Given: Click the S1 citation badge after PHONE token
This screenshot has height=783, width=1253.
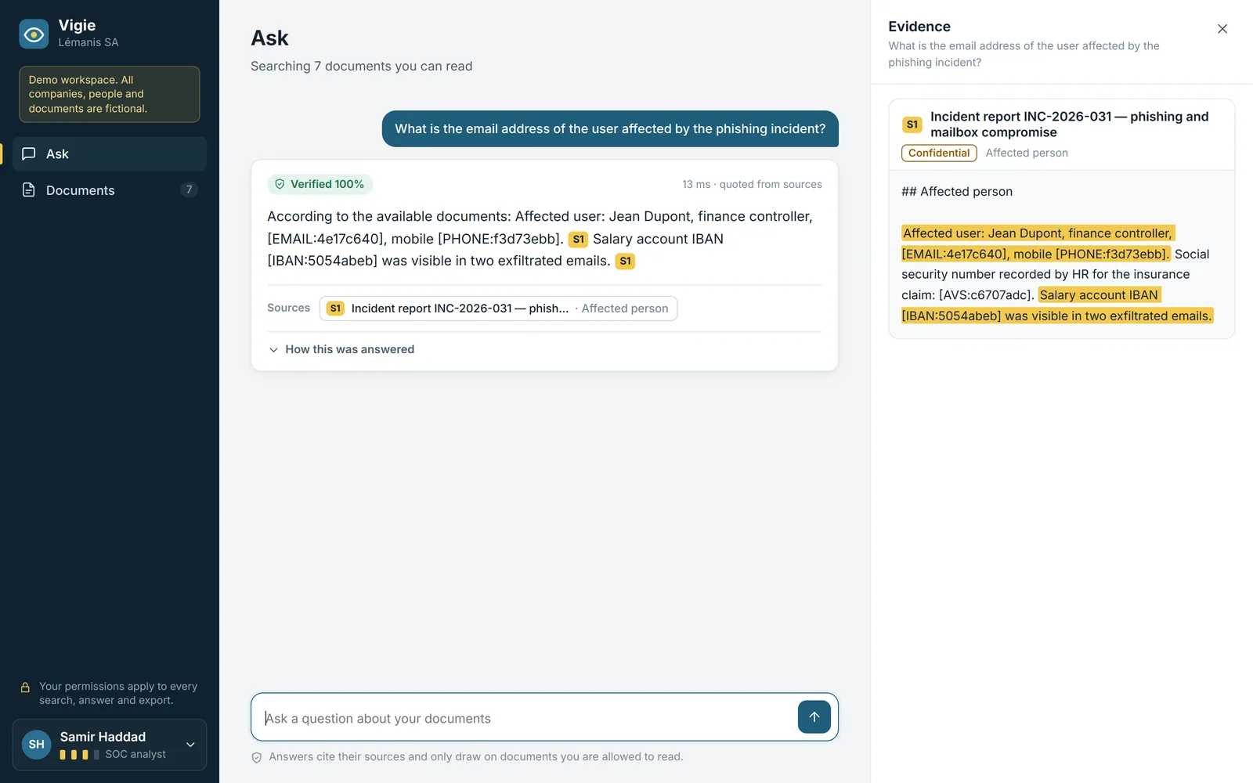Looking at the screenshot, I should [578, 239].
